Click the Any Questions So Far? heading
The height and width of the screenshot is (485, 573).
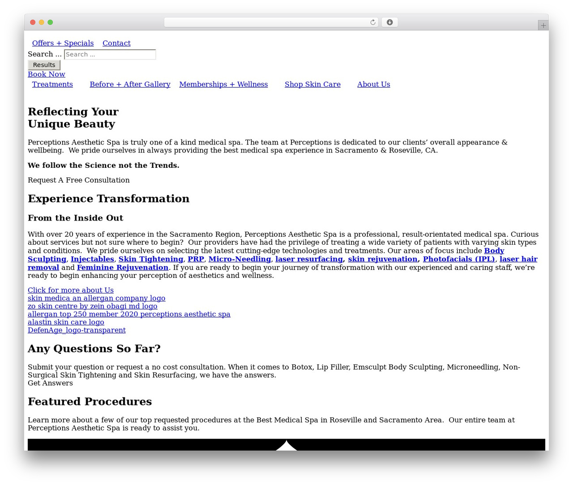(94, 349)
